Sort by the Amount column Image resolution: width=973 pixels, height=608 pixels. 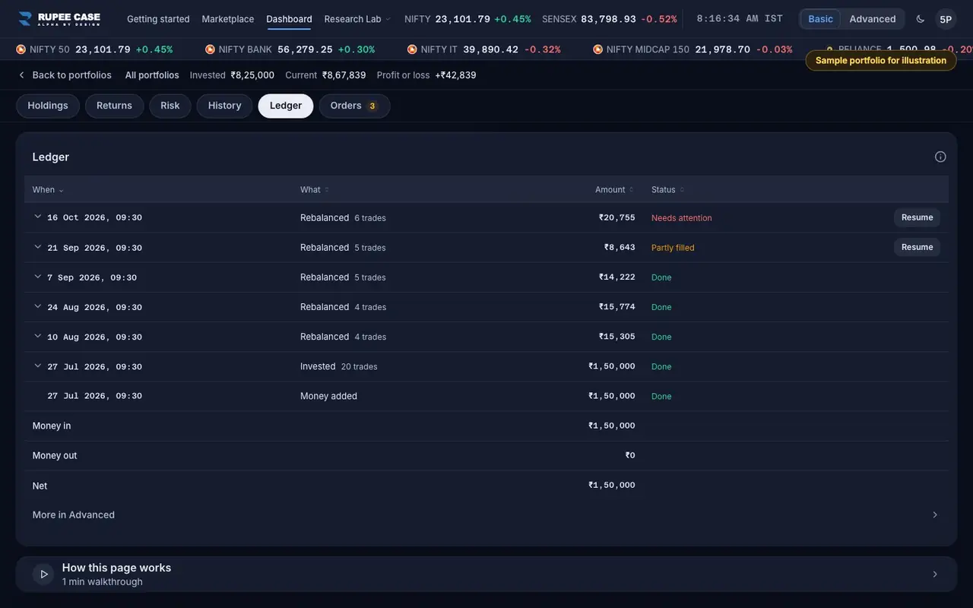click(x=614, y=190)
